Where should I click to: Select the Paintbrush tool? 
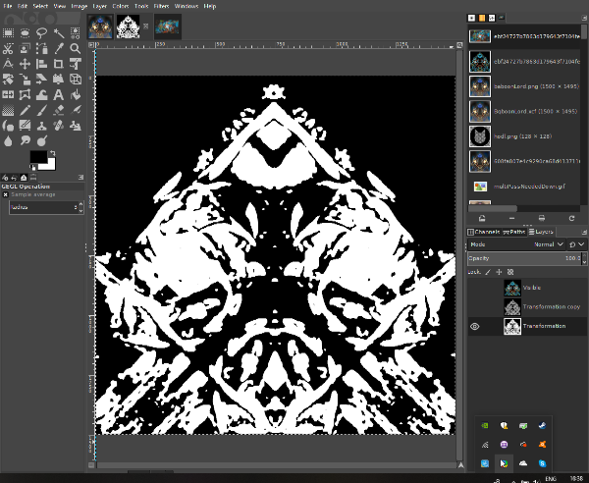tap(41, 110)
